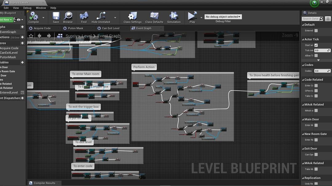Focus the Search Details field
Image resolution: width=332 pixels, height=186 pixels.
click(310, 19)
